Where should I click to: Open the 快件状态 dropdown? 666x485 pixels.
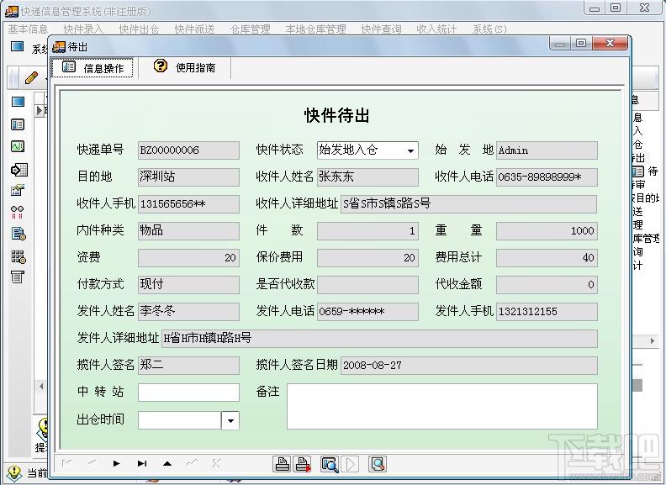tap(410, 150)
